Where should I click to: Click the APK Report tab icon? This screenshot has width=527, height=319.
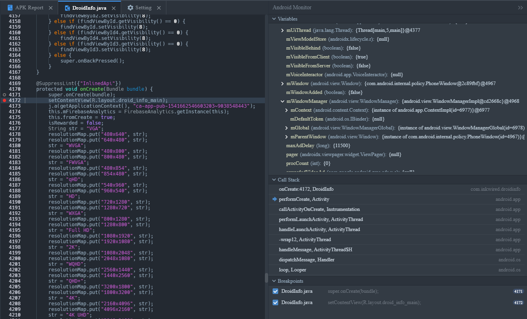[10, 8]
